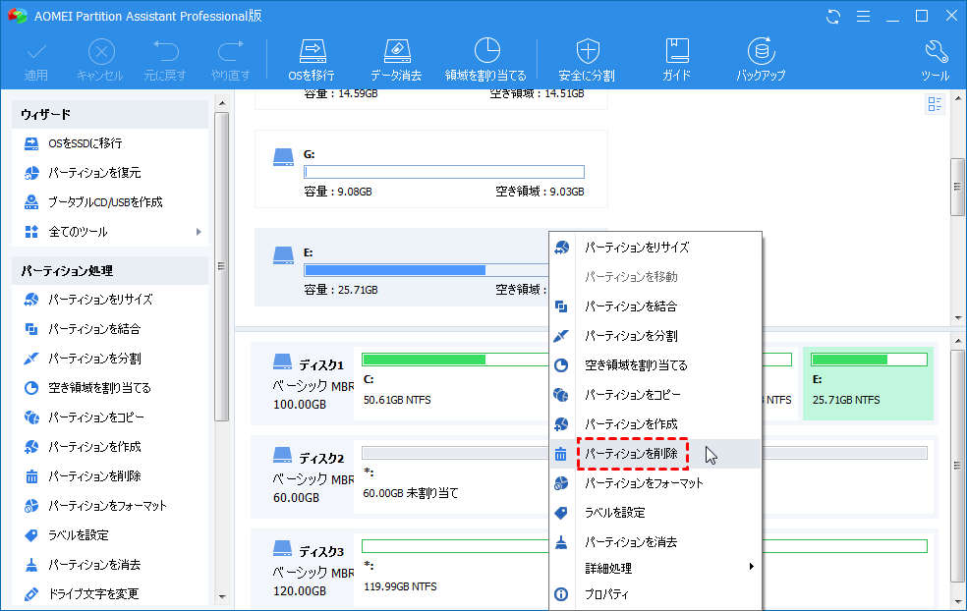Image resolution: width=967 pixels, height=611 pixels.
Task: Open the 安全に分割 tool
Action: 587,60
